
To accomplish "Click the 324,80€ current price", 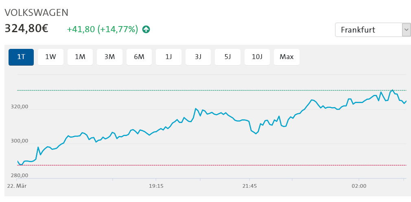I will [26, 29].
